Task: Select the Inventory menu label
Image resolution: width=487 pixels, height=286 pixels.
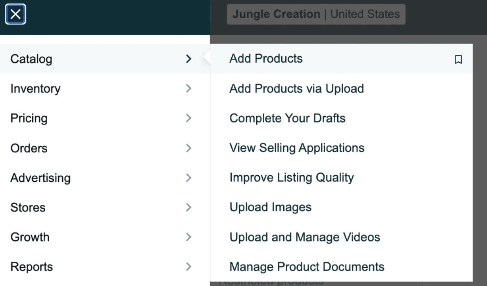Action: click(35, 89)
